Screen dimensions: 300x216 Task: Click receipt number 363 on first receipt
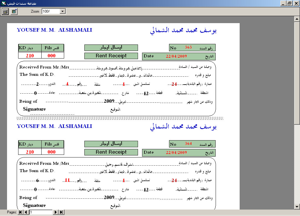(188, 47)
